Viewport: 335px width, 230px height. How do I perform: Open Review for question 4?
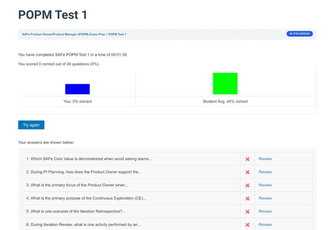pyautogui.click(x=265, y=198)
